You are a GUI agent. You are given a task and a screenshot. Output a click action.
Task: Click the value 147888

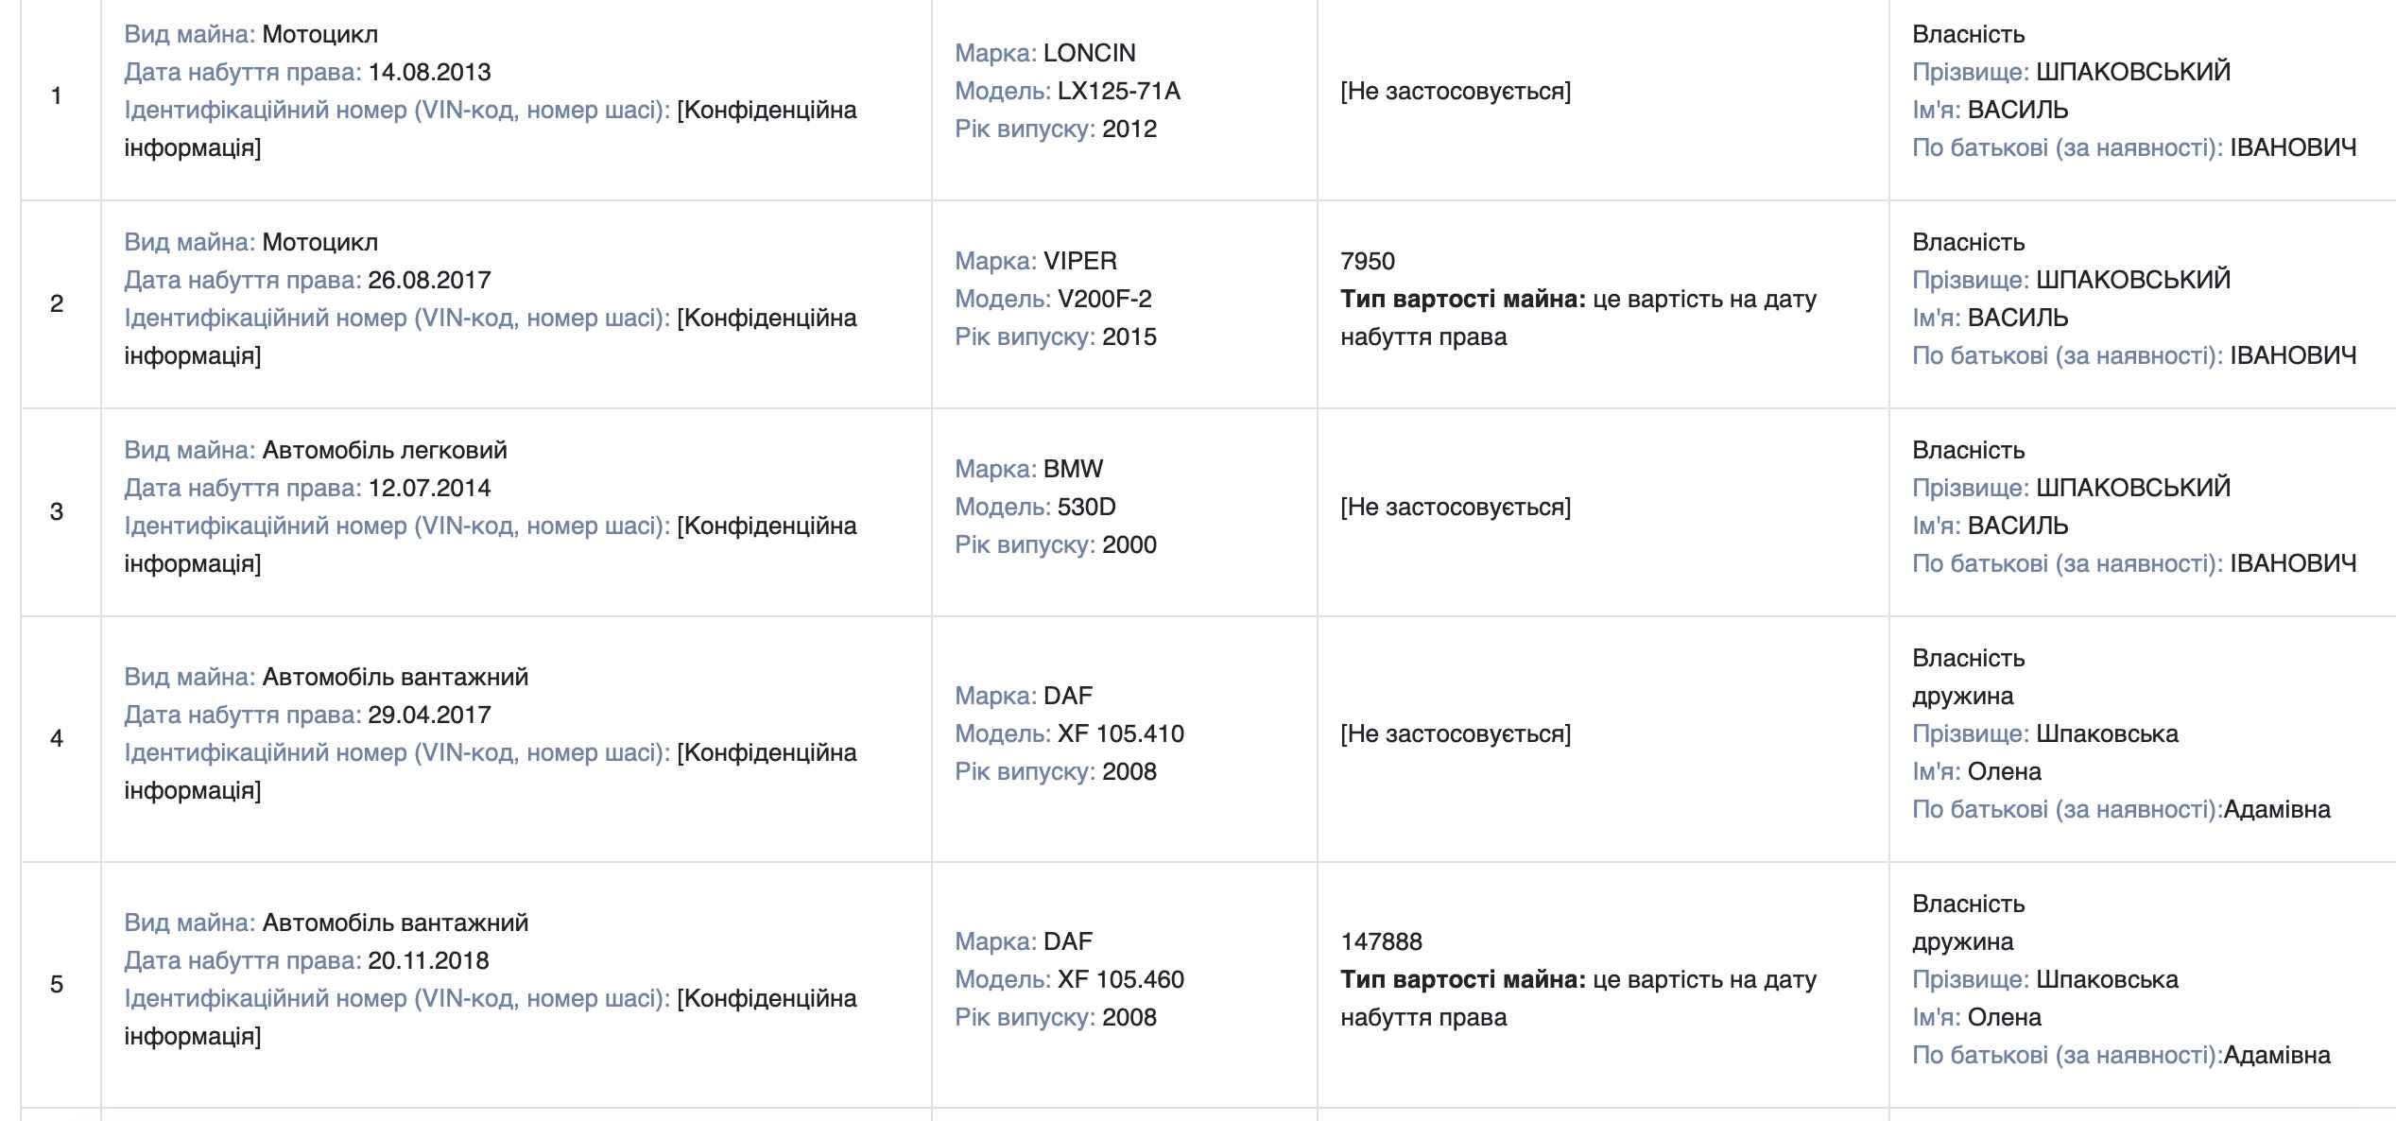(x=1381, y=941)
